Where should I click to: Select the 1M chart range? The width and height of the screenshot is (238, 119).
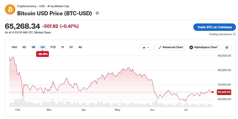coord(33,47)
